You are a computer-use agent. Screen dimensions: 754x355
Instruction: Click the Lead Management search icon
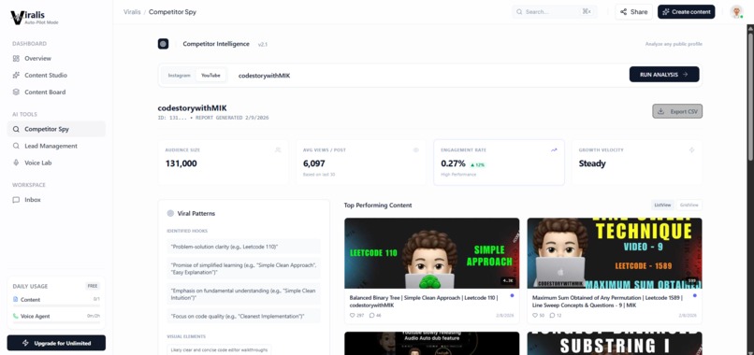[16, 146]
